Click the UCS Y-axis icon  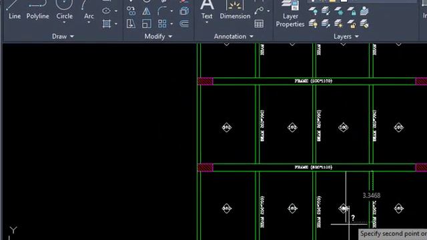(13, 230)
